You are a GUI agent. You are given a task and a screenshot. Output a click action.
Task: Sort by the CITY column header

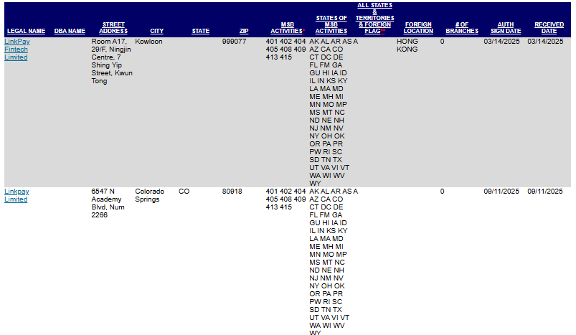(157, 32)
